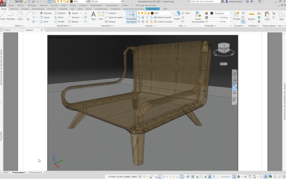This screenshot has height=179, width=286.
Task: Click Copier le calque button
Action: 163,22
